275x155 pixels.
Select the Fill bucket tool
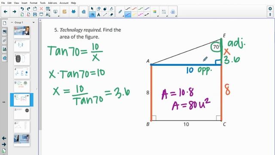(111, 9)
